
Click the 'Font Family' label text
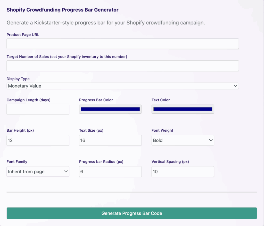(x=17, y=162)
